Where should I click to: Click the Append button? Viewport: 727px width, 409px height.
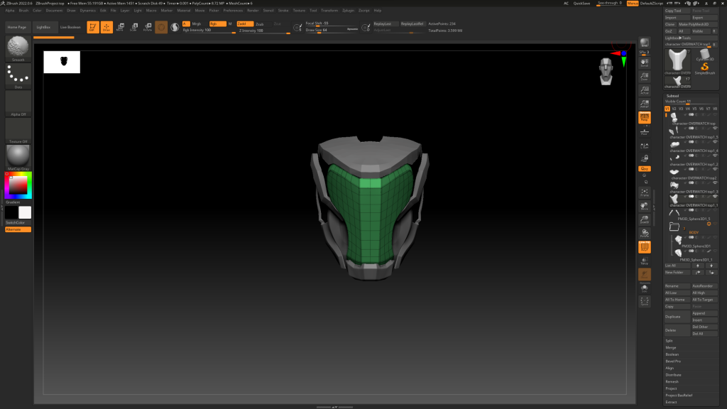[x=705, y=313]
